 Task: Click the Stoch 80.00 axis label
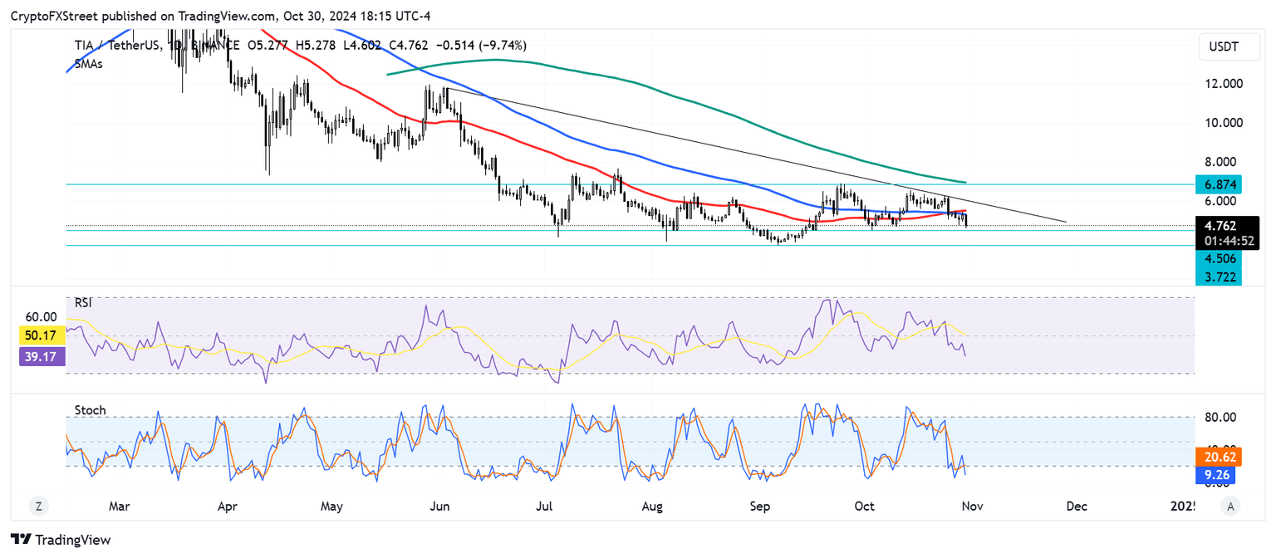click(1220, 417)
